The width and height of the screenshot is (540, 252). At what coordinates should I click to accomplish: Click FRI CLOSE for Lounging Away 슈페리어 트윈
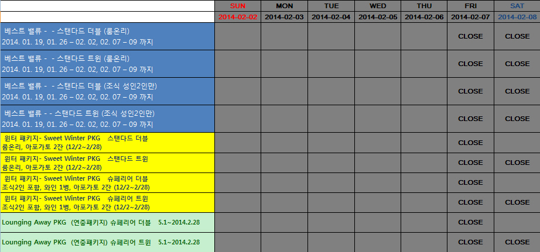click(470, 243)
